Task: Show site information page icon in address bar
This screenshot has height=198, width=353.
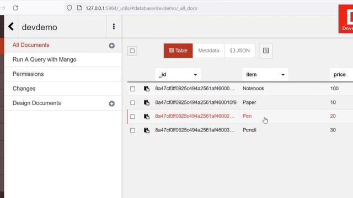Action: (x=79, y=8)
